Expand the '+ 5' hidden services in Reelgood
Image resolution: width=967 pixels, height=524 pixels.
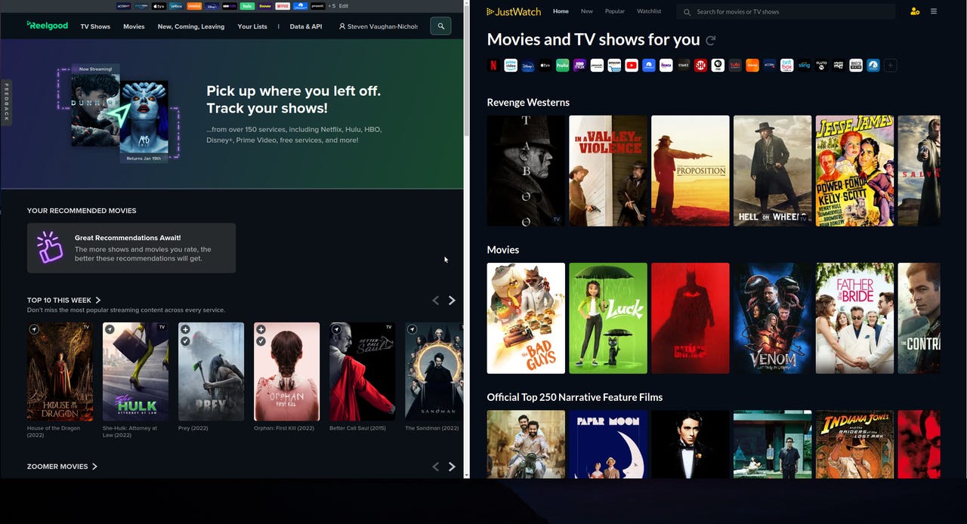[332, 6]
